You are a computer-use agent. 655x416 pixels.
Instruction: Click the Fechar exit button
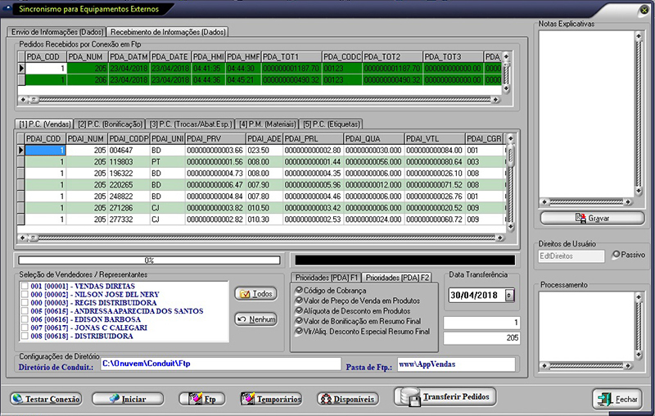(617, 399)
